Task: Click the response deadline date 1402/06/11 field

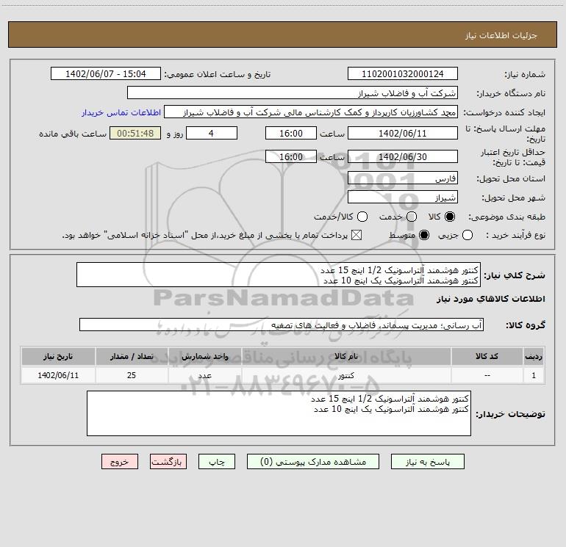Action: (x=403, y=133)
